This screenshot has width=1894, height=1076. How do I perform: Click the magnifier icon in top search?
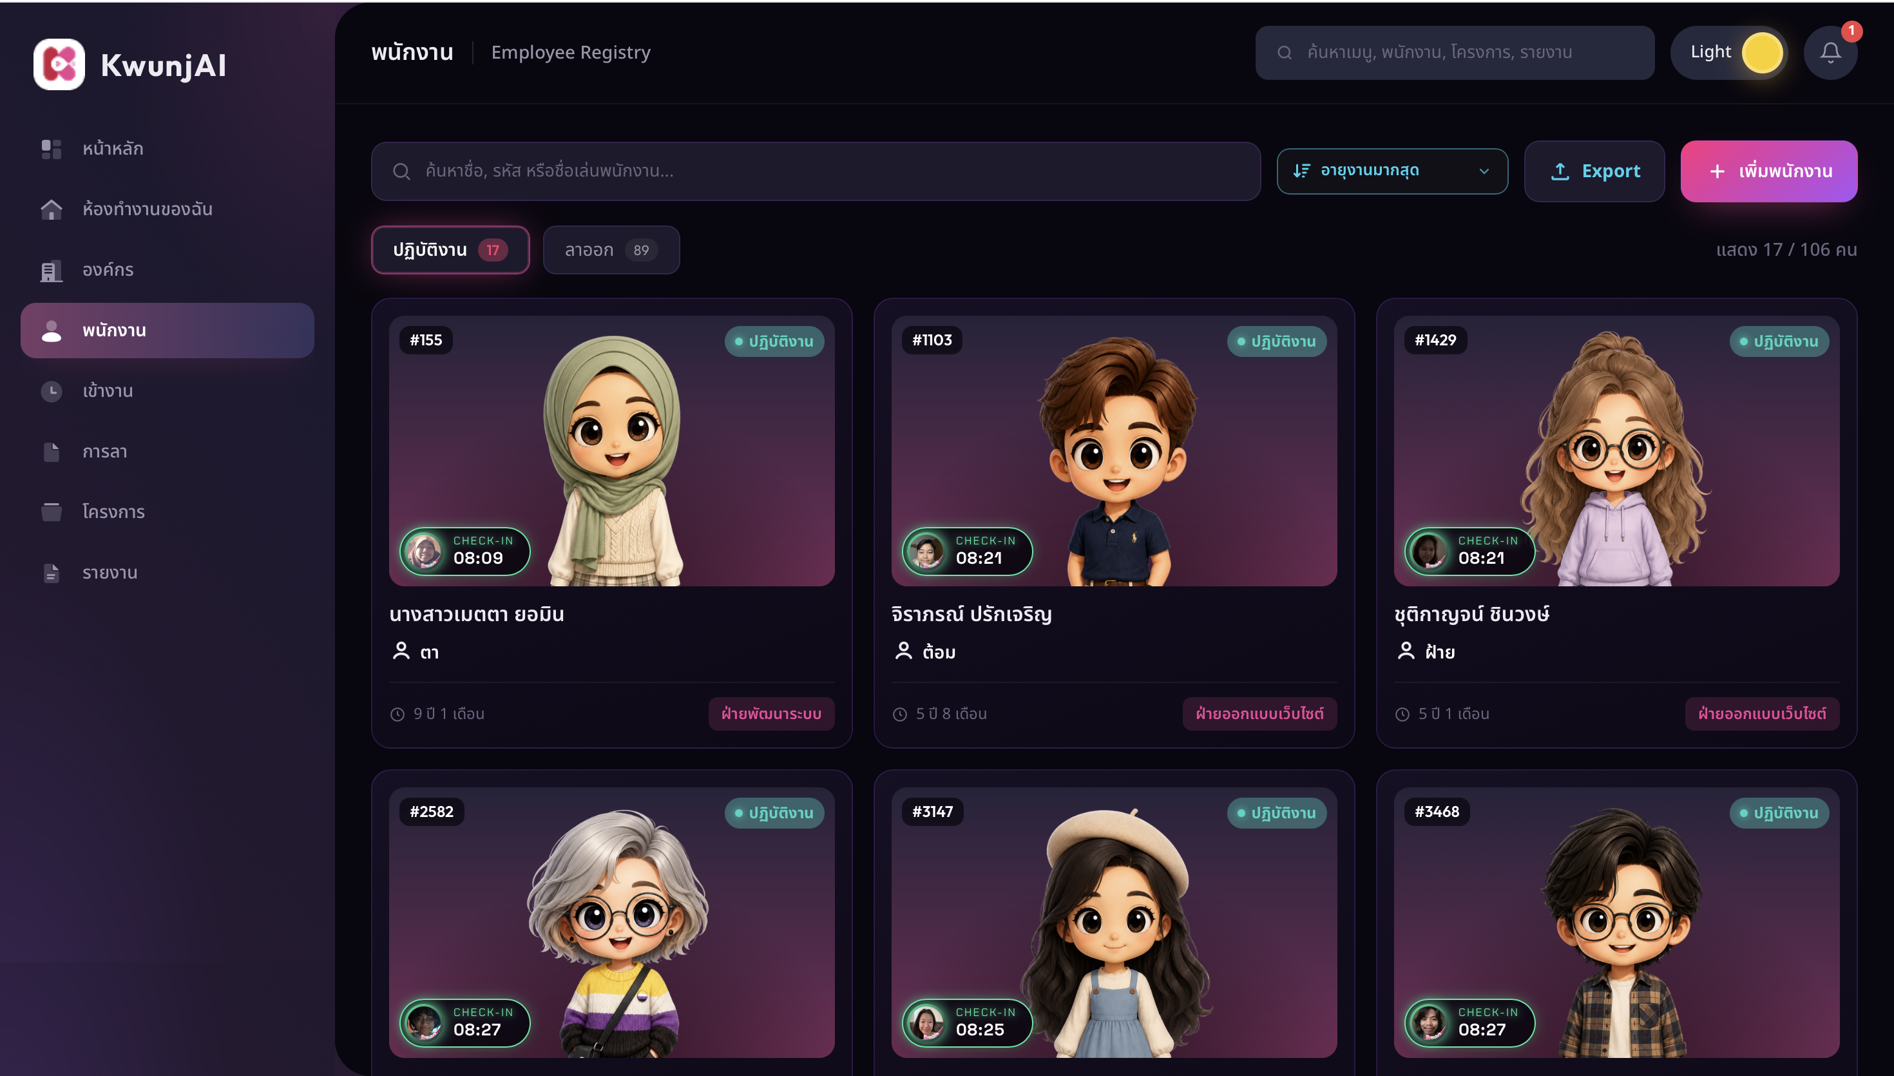(x=1285, y=52)
